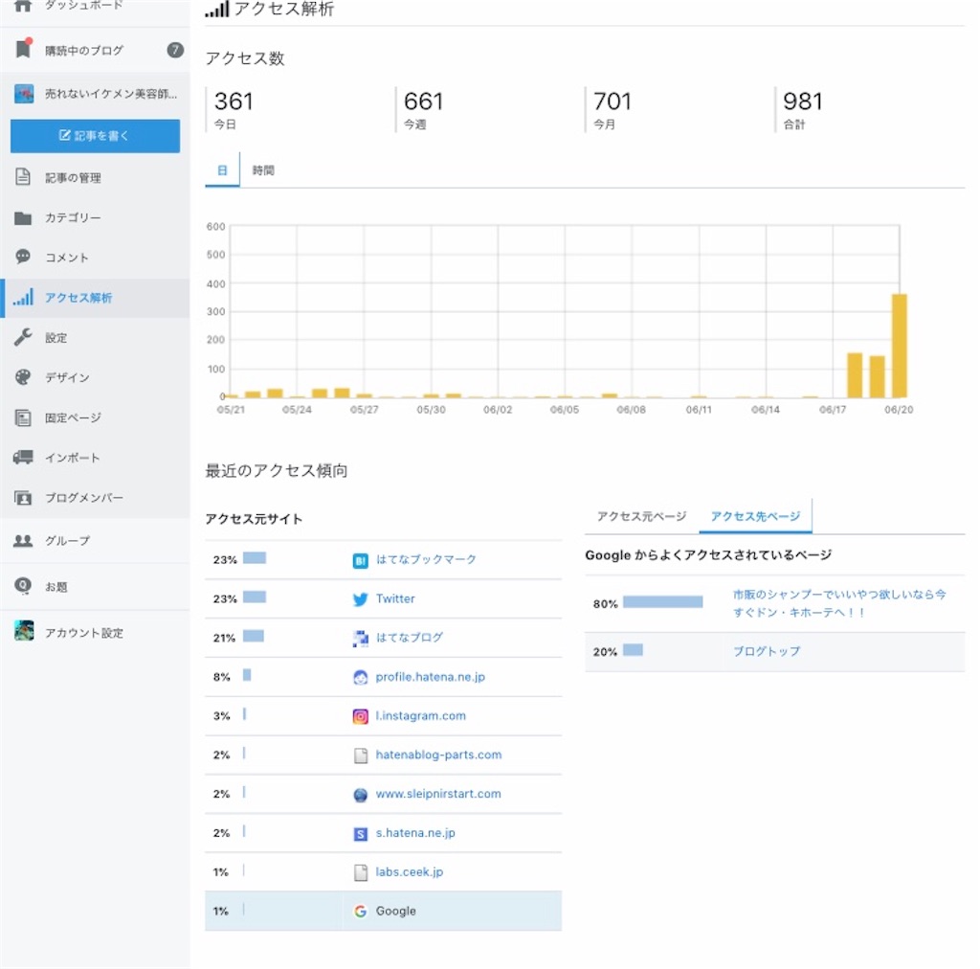The image size is (980, 969).
Task: Open the Twitter referrer link
Action: click(x=395, y=598)
